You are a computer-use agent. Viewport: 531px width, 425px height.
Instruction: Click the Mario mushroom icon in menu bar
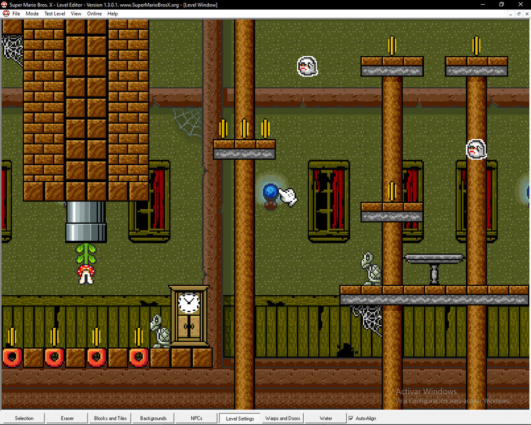(6, 14)
